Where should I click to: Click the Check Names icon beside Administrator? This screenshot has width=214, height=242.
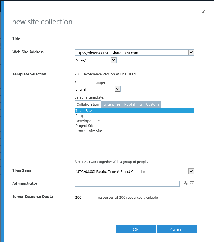186,183
